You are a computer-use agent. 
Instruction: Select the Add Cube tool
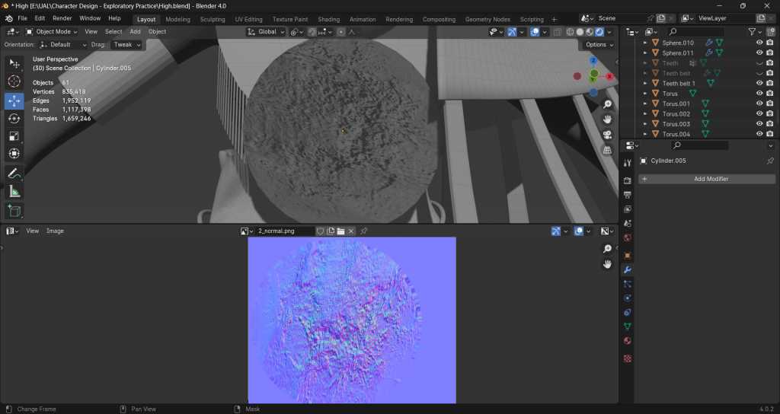[x=14, y=211]
